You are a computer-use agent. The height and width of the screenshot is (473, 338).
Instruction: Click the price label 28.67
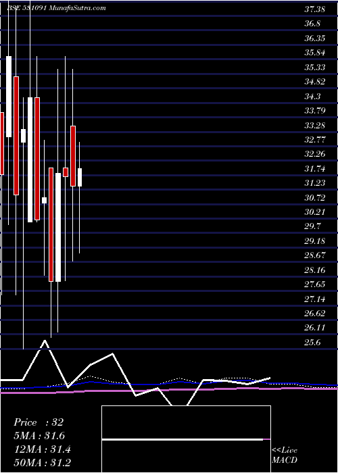coord(314,256)
